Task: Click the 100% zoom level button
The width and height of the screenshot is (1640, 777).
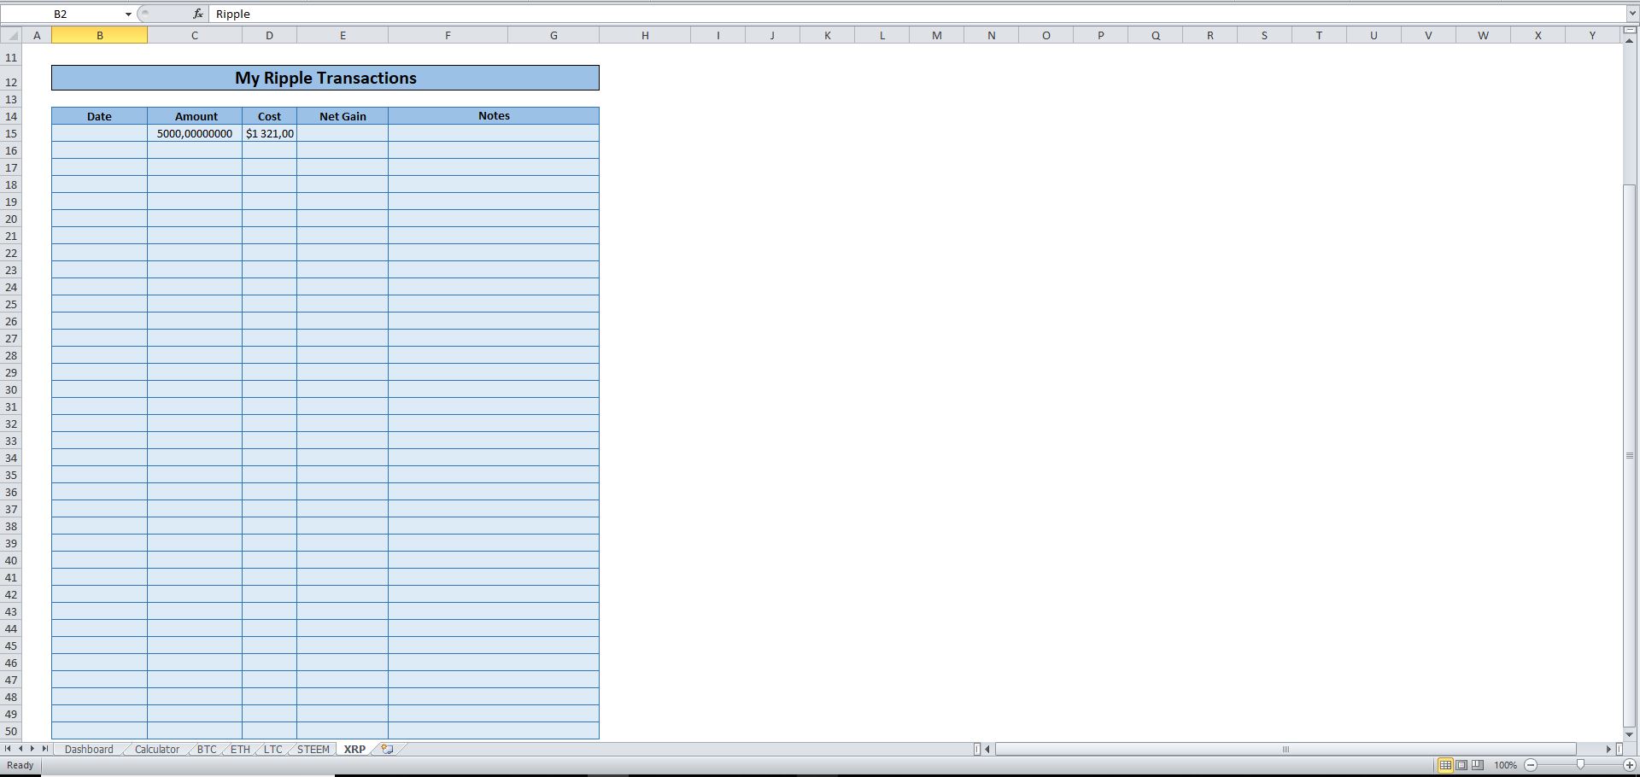Action: point(1505,765)
